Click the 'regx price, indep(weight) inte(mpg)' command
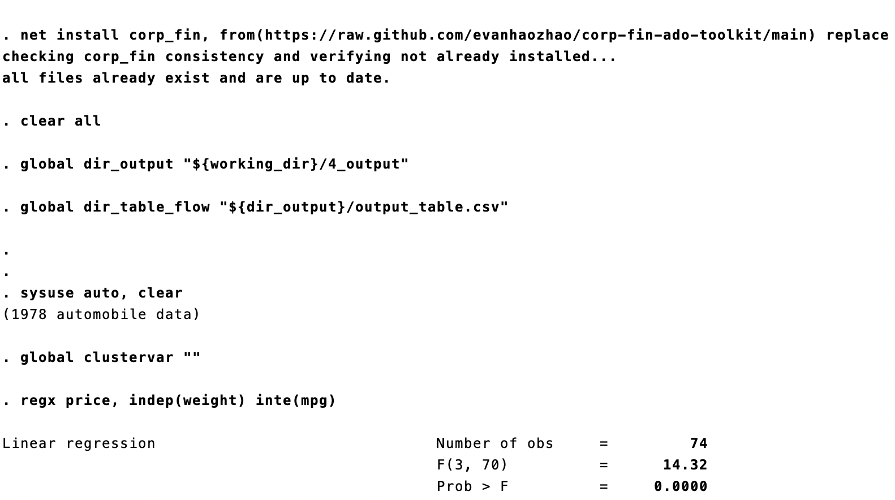 point(178,400)
